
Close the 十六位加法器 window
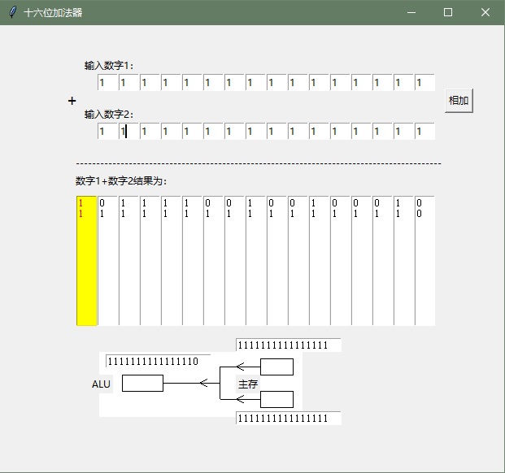coord(485,12)
